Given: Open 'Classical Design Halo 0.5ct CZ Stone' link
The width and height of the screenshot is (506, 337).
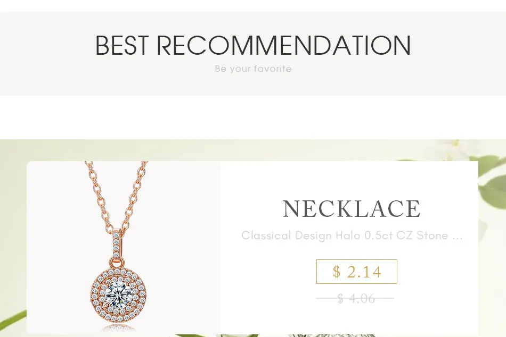Looking at the screenshot, I should tap(345, 235).
